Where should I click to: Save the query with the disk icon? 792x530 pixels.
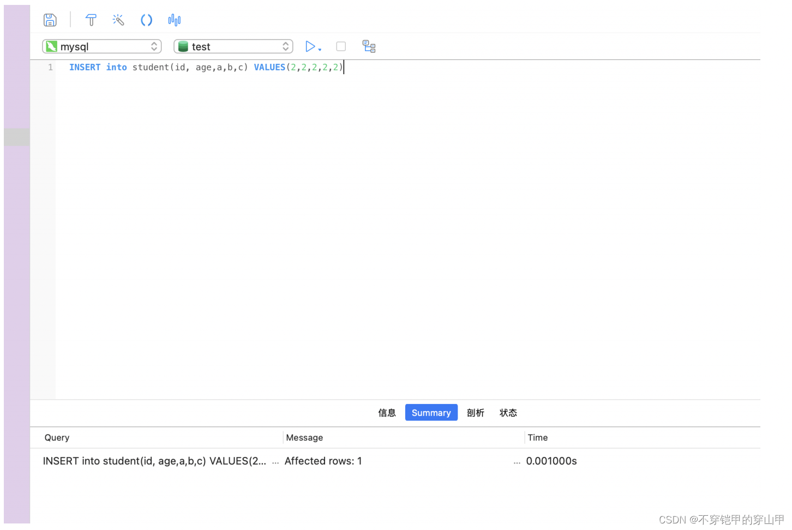(x=50, y=20)
